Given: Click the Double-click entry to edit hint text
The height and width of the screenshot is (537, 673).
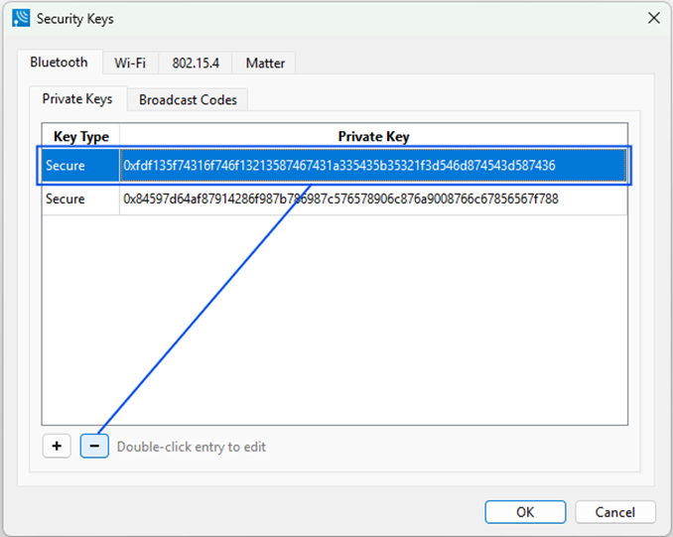Looking at the screenshot, I should pos(192,447).
